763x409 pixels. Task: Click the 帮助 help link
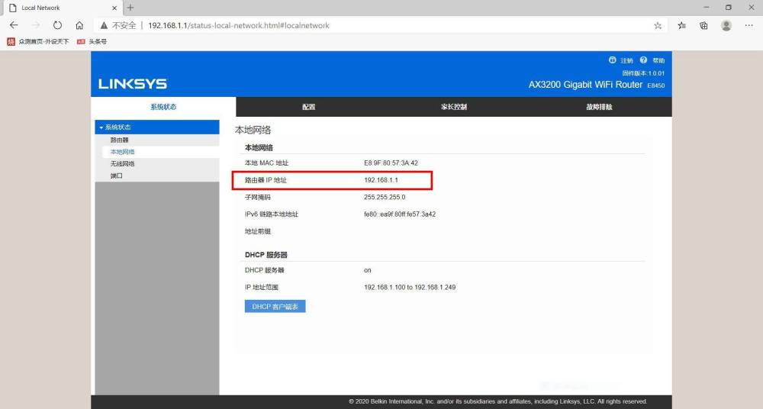(x=658, y=60)
